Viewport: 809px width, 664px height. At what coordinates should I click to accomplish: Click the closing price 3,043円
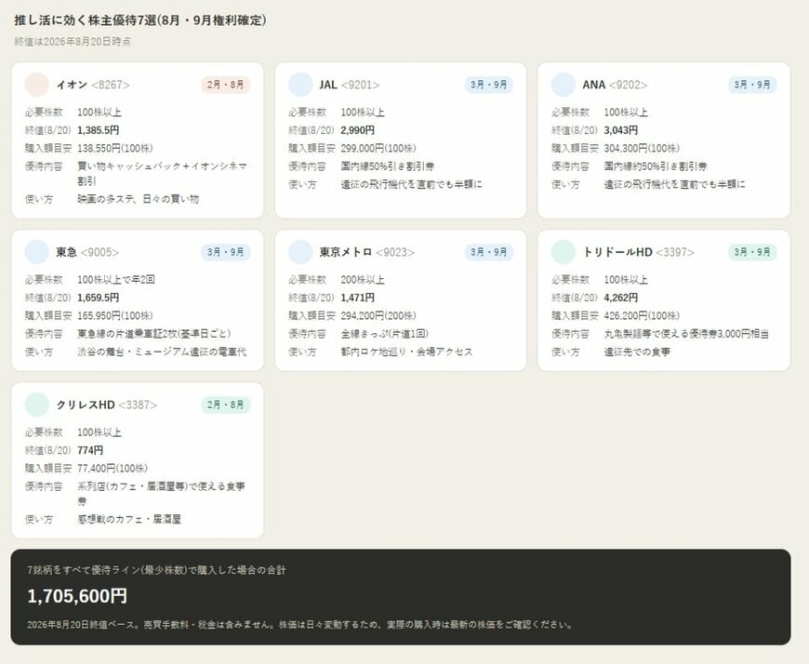[620, 130]
